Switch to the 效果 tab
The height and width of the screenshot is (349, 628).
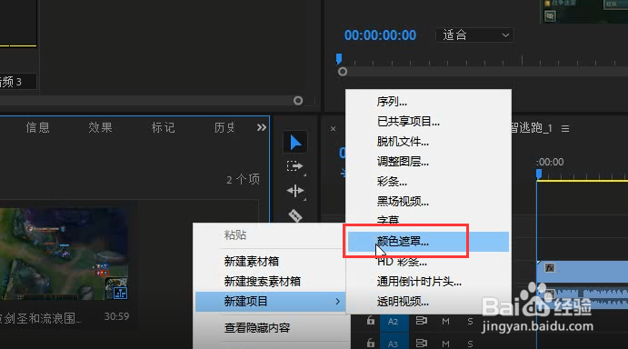100,127
